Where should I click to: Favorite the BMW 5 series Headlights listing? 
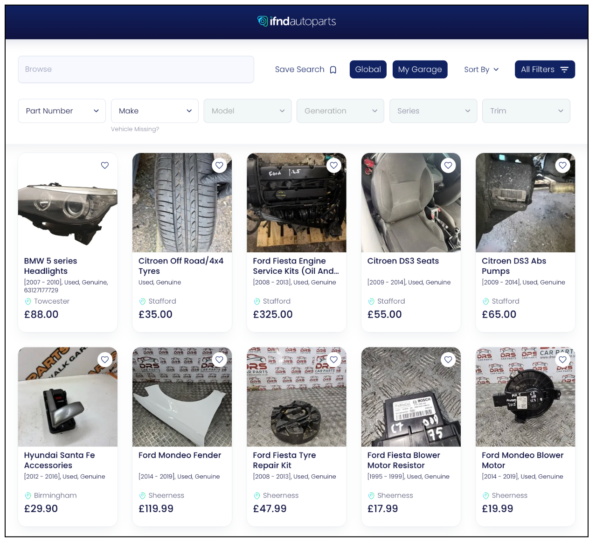click(104, 165)
